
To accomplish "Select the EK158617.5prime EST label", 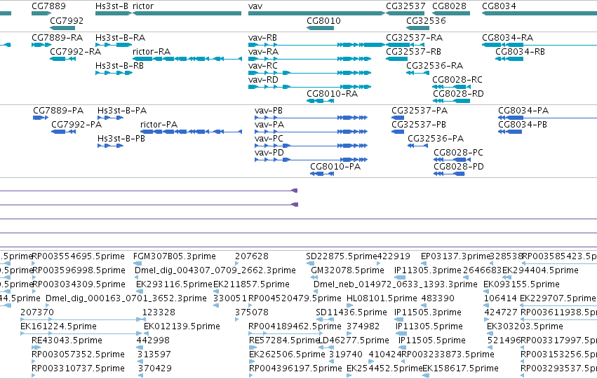I will tap(461, 368).
